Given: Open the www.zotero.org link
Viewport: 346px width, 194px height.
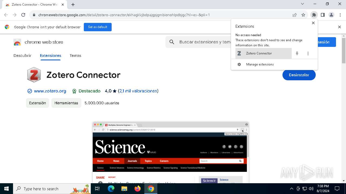Looking at the screenshot, I should [50, 91].
